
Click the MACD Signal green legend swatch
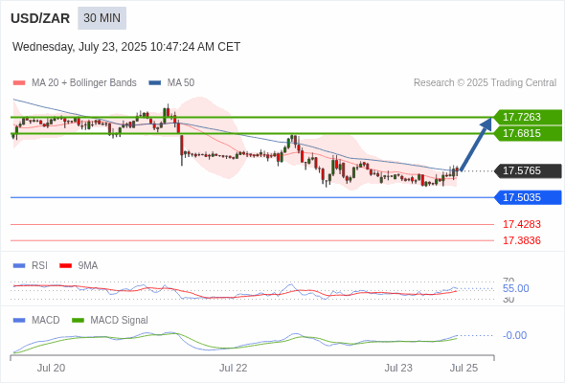click(78, 321)
